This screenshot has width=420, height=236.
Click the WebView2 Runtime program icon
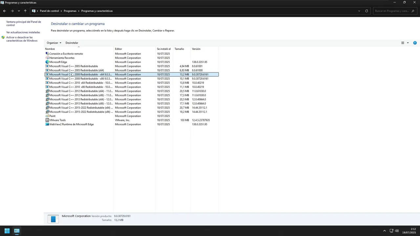pyautogui.click(x=47, y=124)
